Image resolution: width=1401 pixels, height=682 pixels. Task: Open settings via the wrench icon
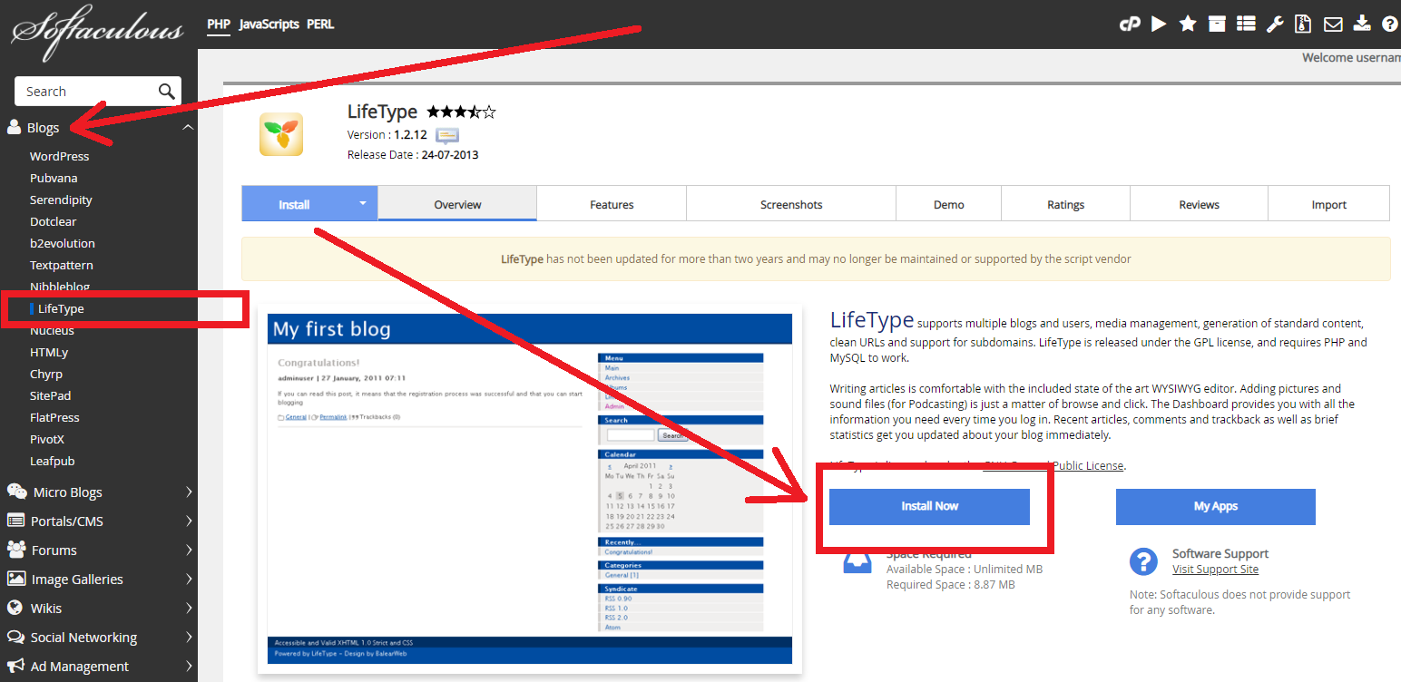(x=1275, y=24)
